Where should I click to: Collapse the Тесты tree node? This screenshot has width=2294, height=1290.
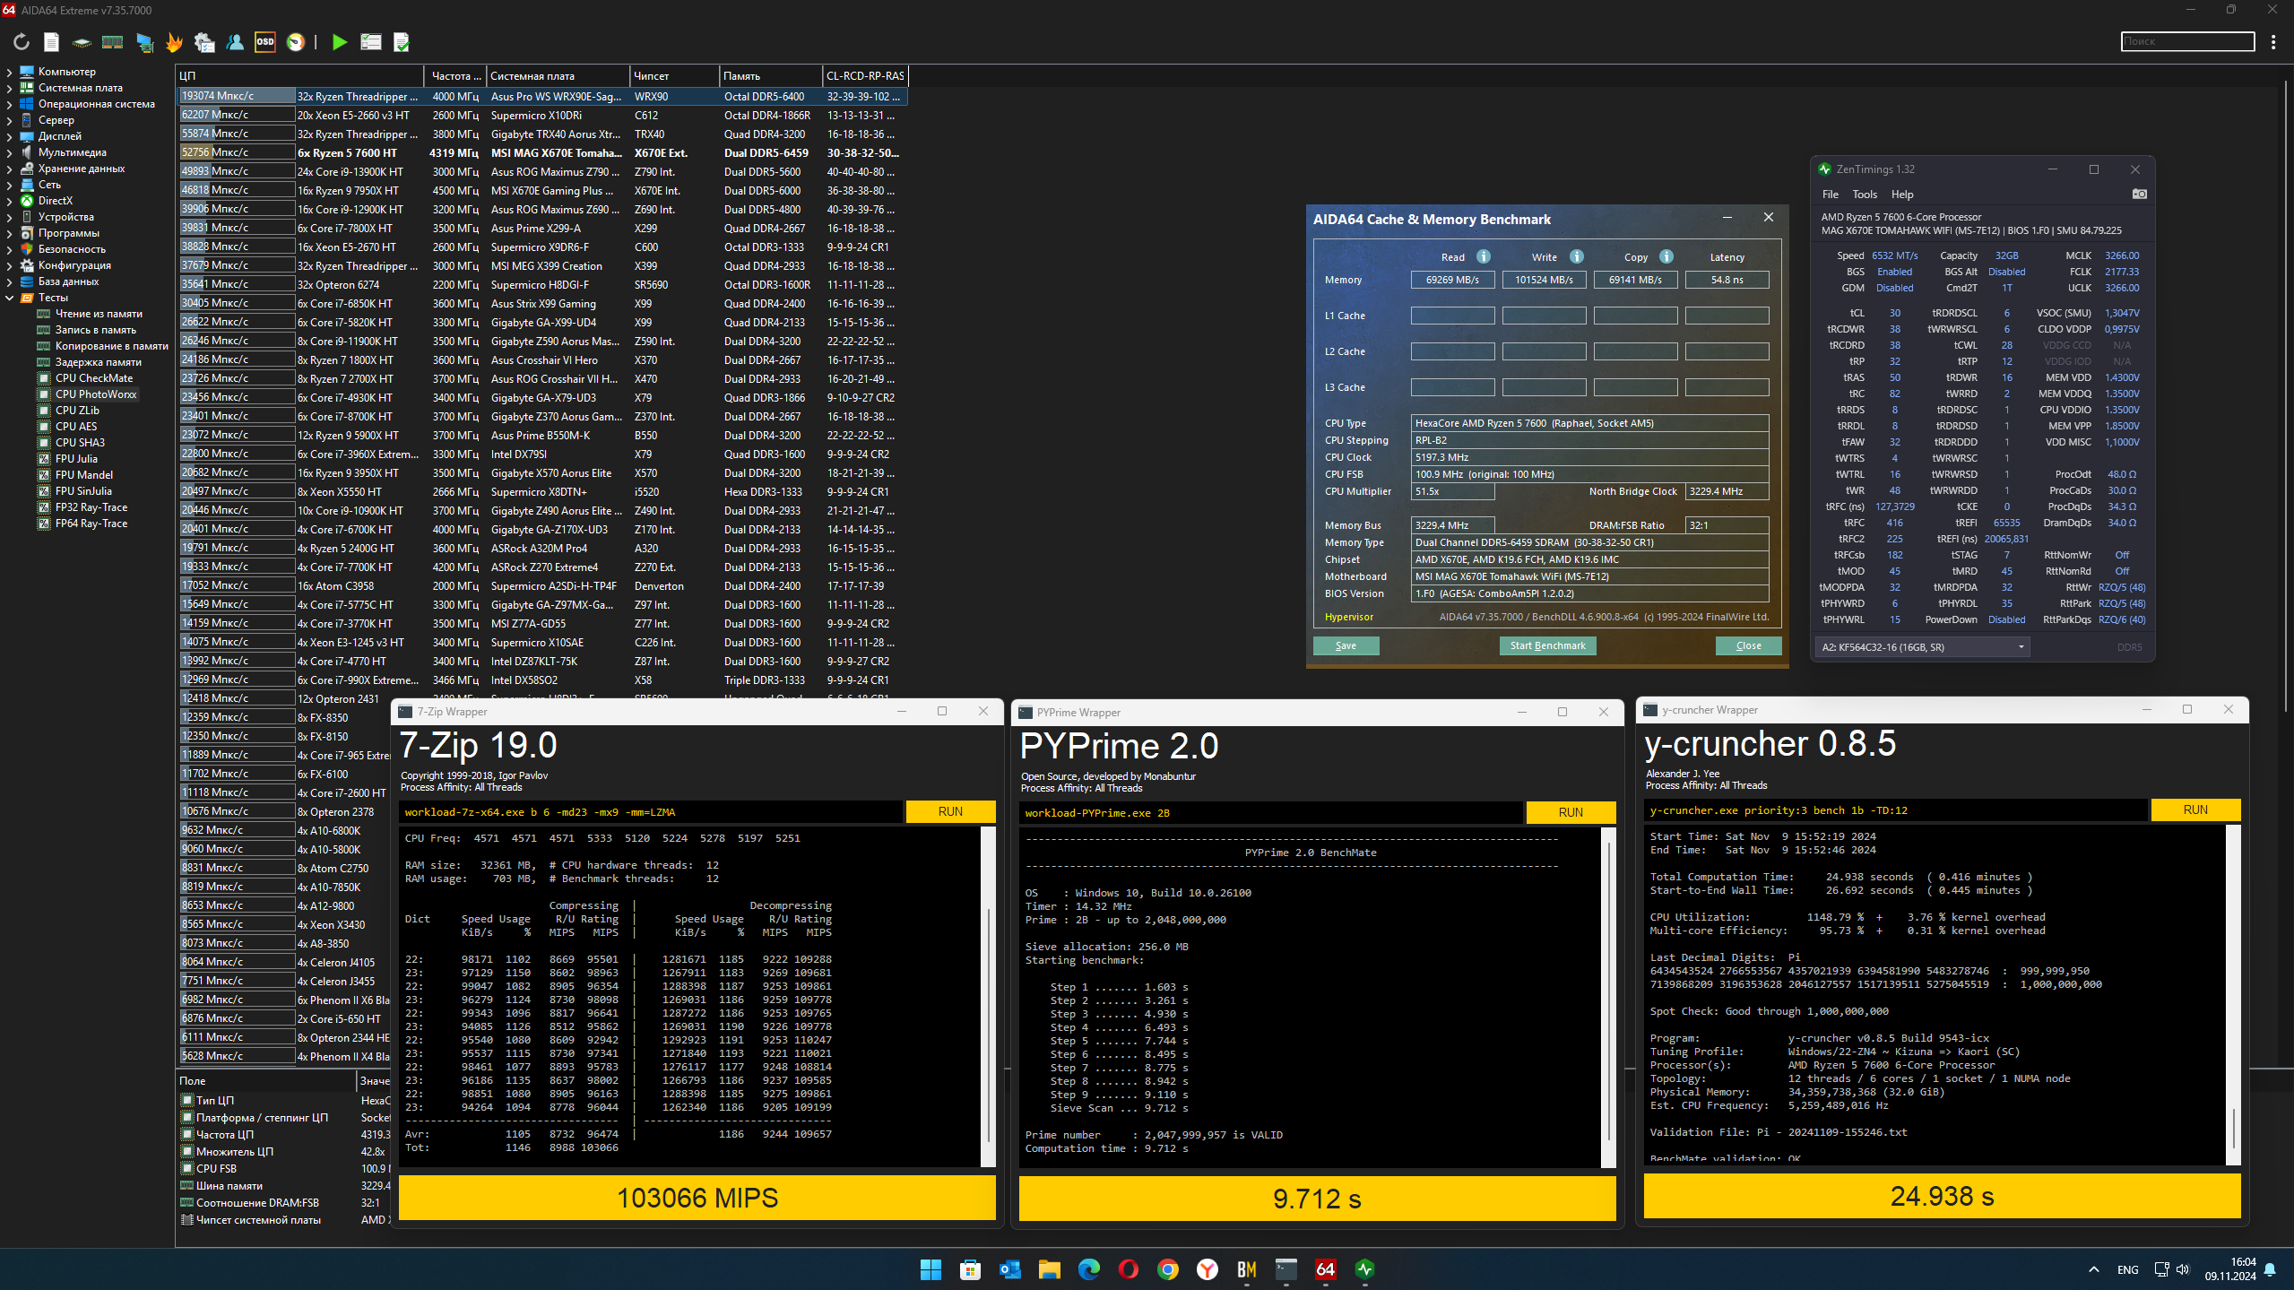click(10, 298)
